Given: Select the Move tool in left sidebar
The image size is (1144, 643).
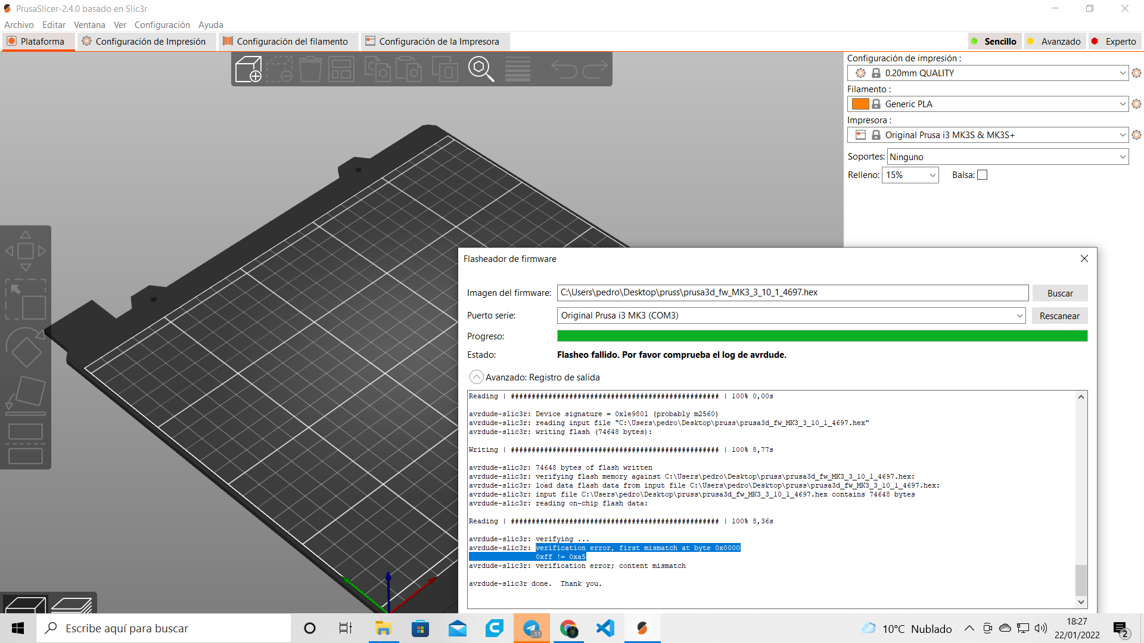Looking at the screenshot, I should pyautogui.click(x=26, y=251).
